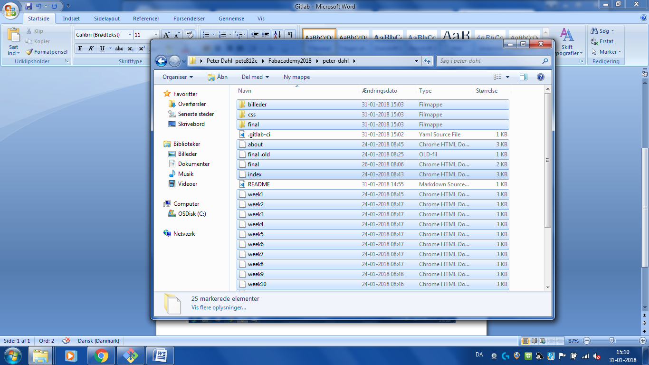Open Google Chrome from the taskbar
Screen dimensions: 649x365
pos(101,355)
